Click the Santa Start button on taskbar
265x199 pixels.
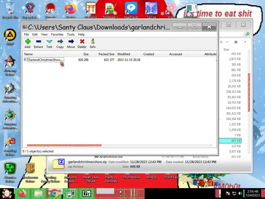(7, 193)
